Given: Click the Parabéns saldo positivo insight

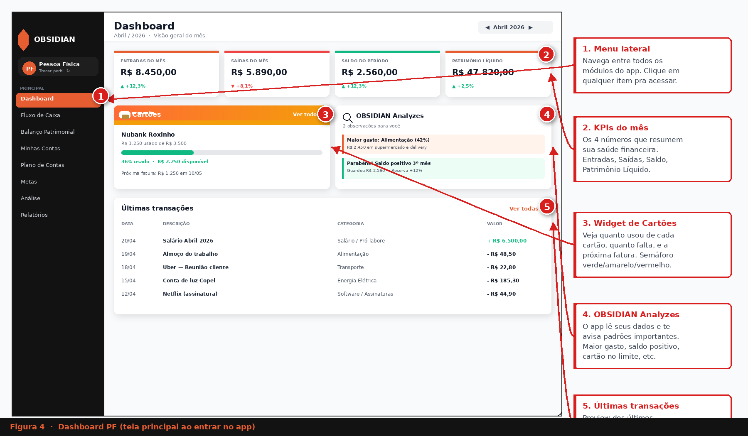Looking at the screenshot, I should coord(443,168).
